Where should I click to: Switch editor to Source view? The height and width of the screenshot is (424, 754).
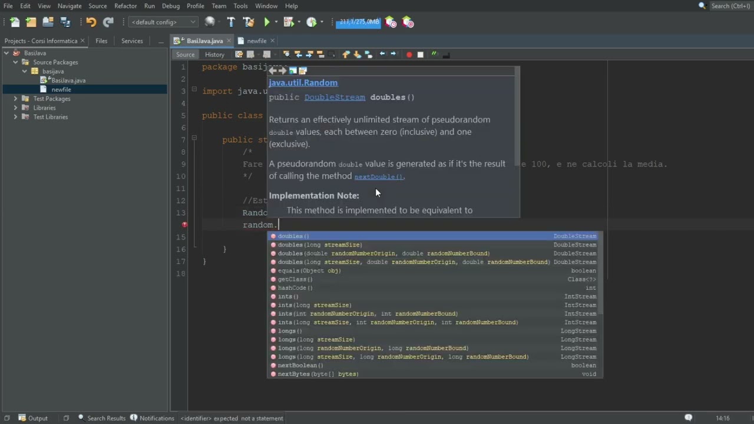(x=185, y=55)
